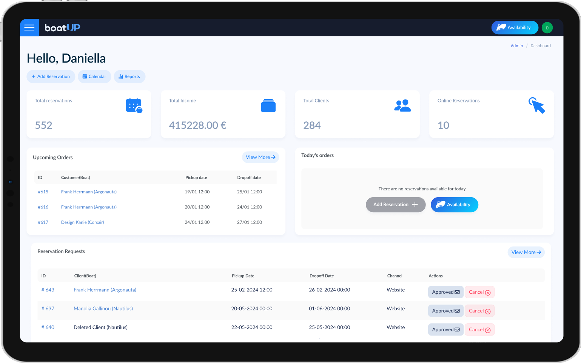
Task: Click the Add Reservation shortcut under greeting
Action: click(x=51, y=77)
